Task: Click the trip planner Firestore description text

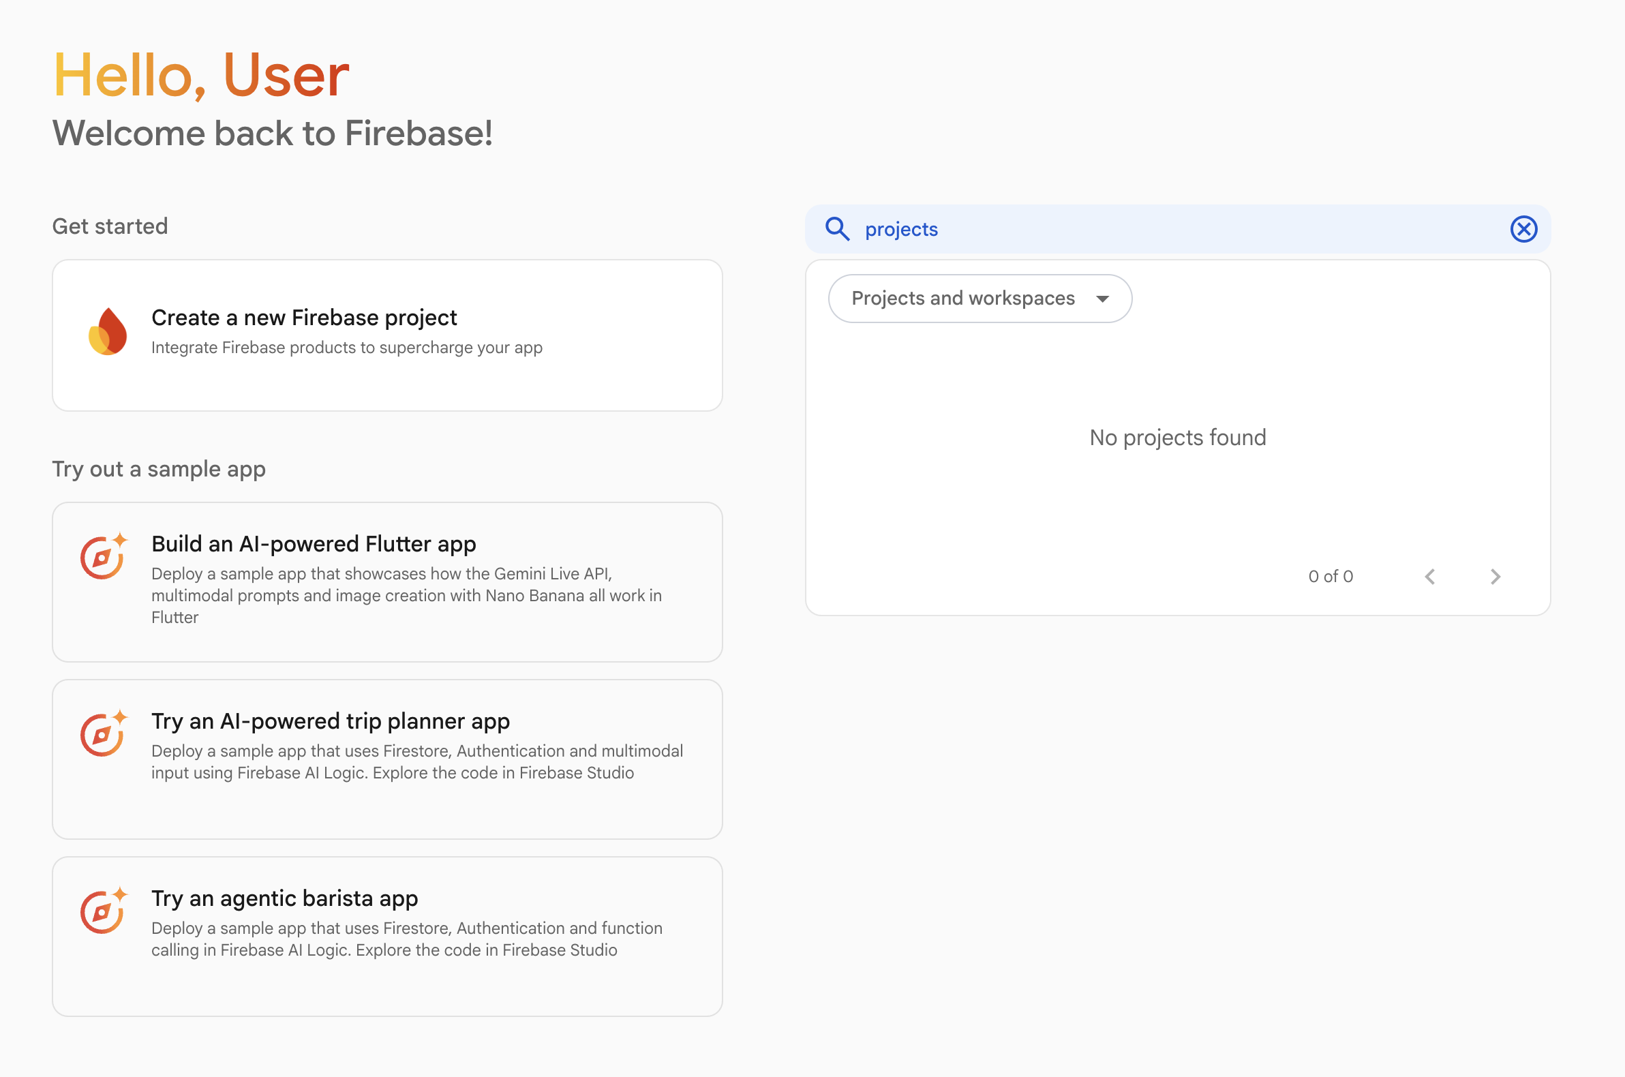Action: (417, 761)
